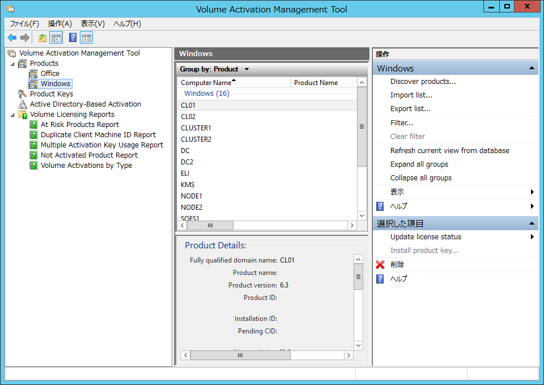Click Refresh current view from database
544x385 pixels.
449,151
